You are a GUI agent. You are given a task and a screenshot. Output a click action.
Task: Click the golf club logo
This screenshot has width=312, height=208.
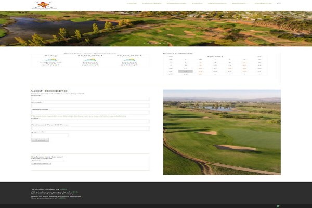(44, 5)
